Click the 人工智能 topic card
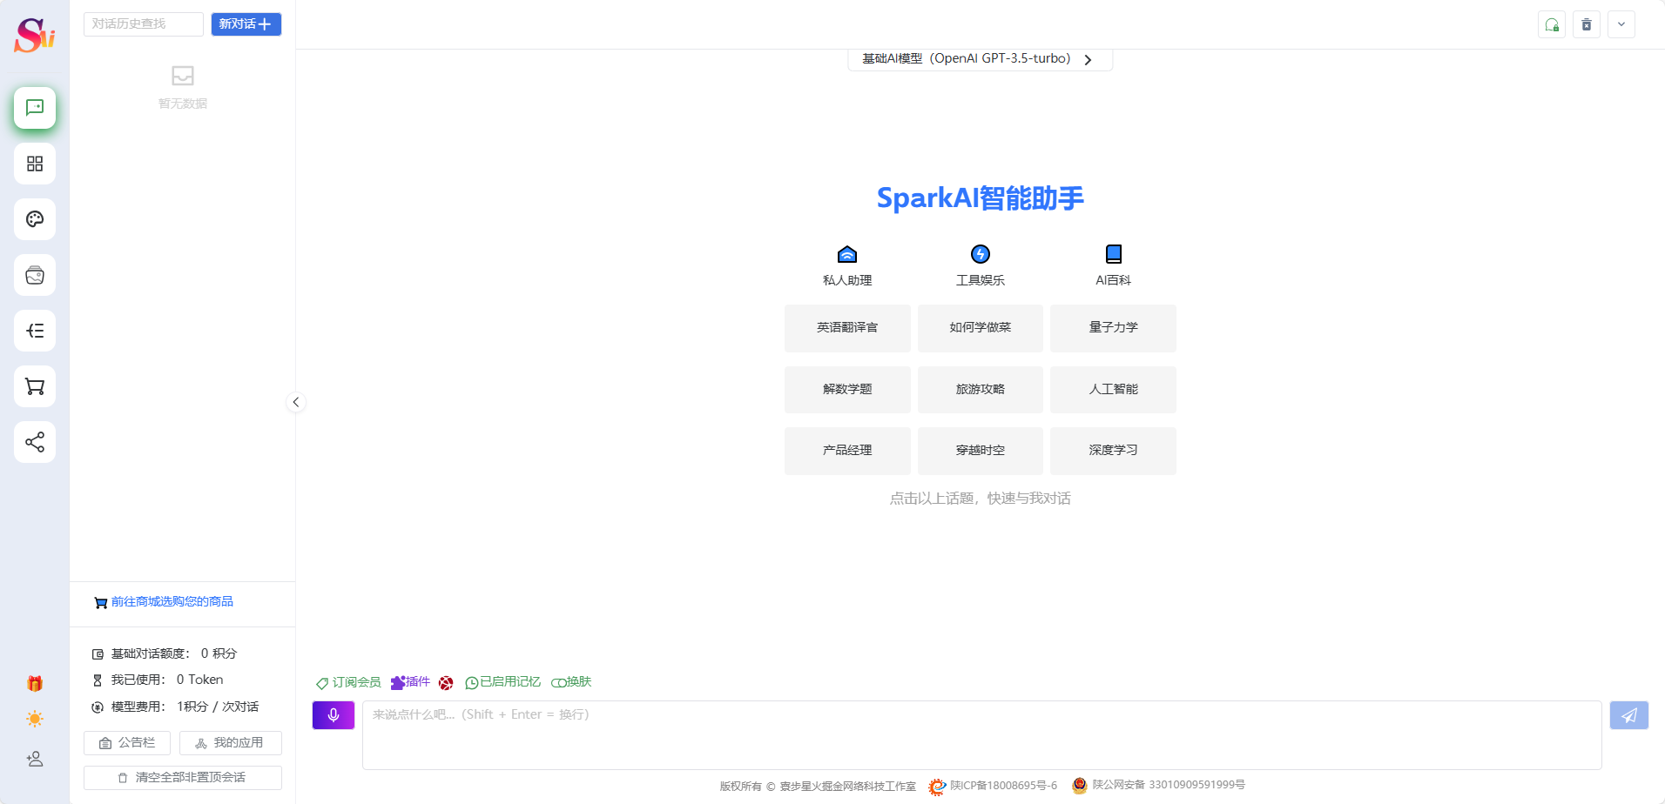This screenshot has width=1665, height=804. pos(1113,390)
